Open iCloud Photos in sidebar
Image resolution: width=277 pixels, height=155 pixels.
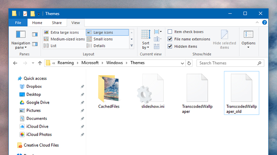tap(36, 134)
